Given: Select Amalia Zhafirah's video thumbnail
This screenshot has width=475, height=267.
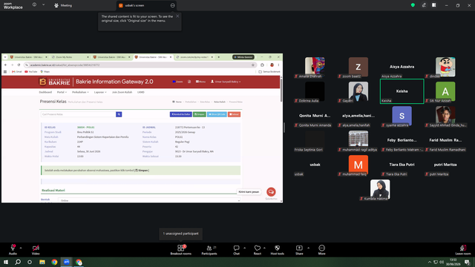Looking at the screenshot, I should pyautogui.click(x=315, y=67).
